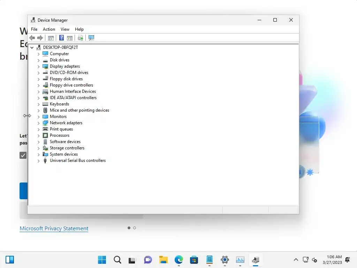This screenshot has height=268, width=357.
Task: Expand the Floppy drive controllers category
Action: pyautogui.click(x=38, y=85)
